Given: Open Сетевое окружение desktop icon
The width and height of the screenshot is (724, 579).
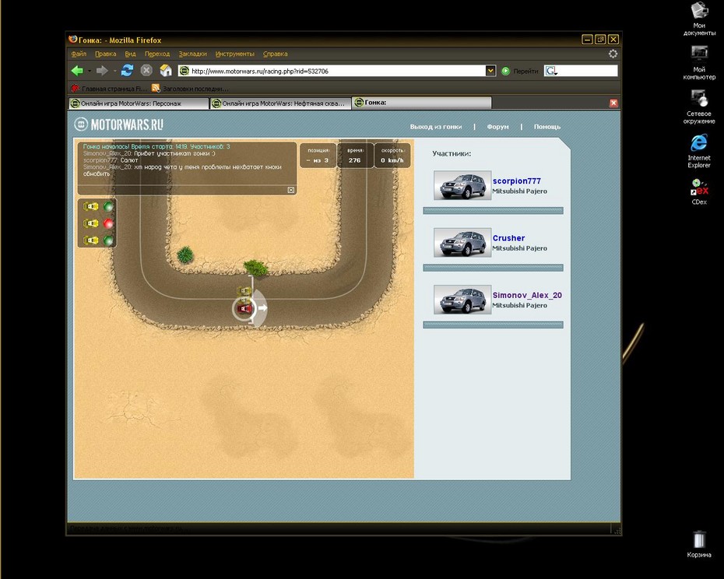Looking at the screenshot, I should (x=699, y=107).
